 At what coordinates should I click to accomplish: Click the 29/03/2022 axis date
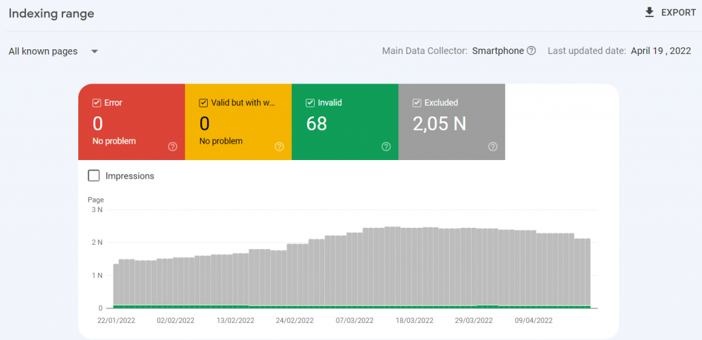(x=474, y=320)
